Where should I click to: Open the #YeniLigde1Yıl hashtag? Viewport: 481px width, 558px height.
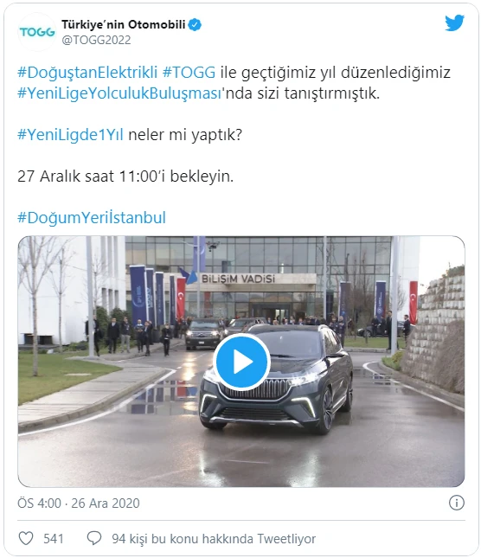click(70, 135)
